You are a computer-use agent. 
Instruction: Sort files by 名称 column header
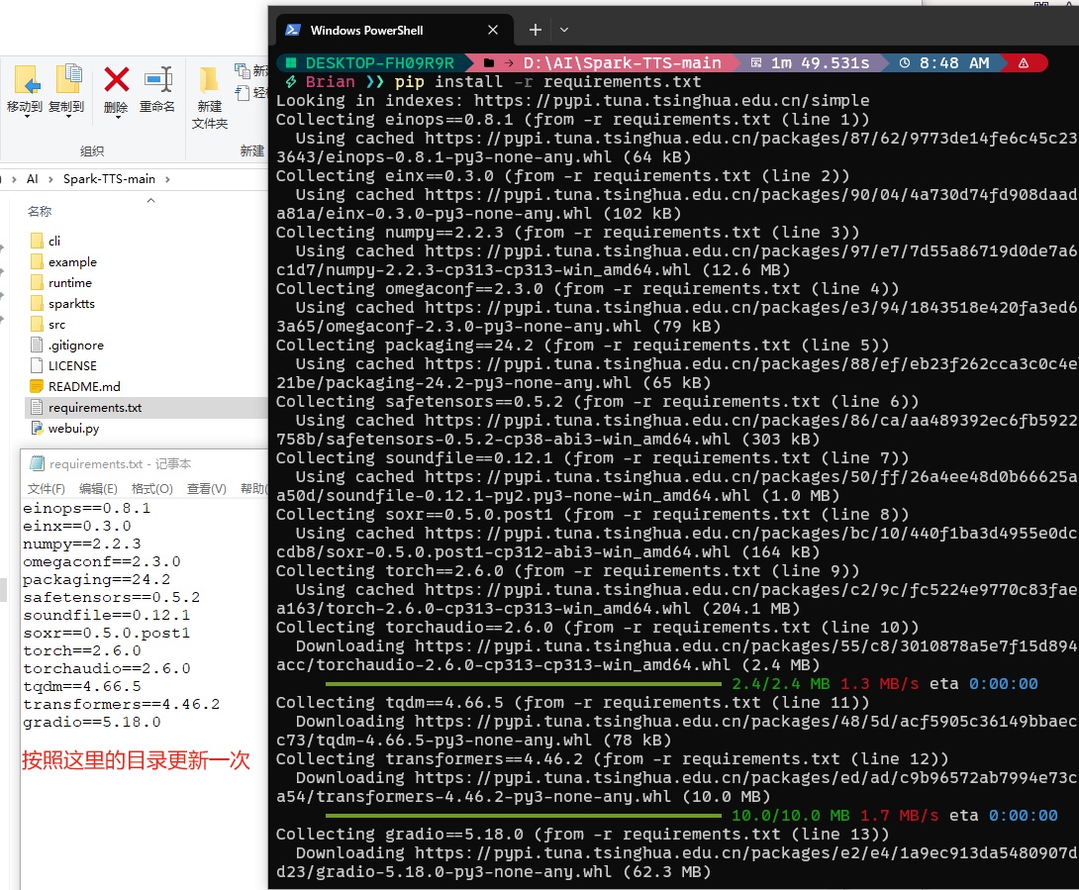click(x=40, y=211)
